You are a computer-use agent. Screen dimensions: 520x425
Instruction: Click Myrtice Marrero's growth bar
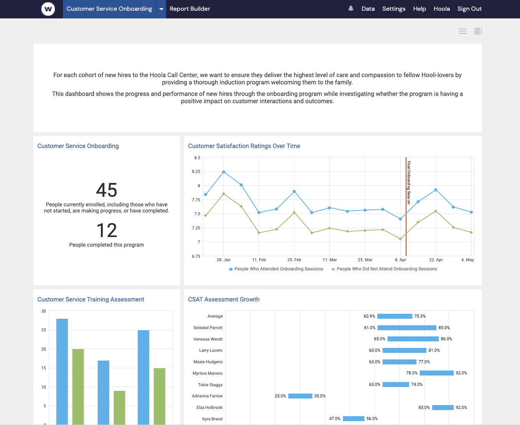(436, 373)
